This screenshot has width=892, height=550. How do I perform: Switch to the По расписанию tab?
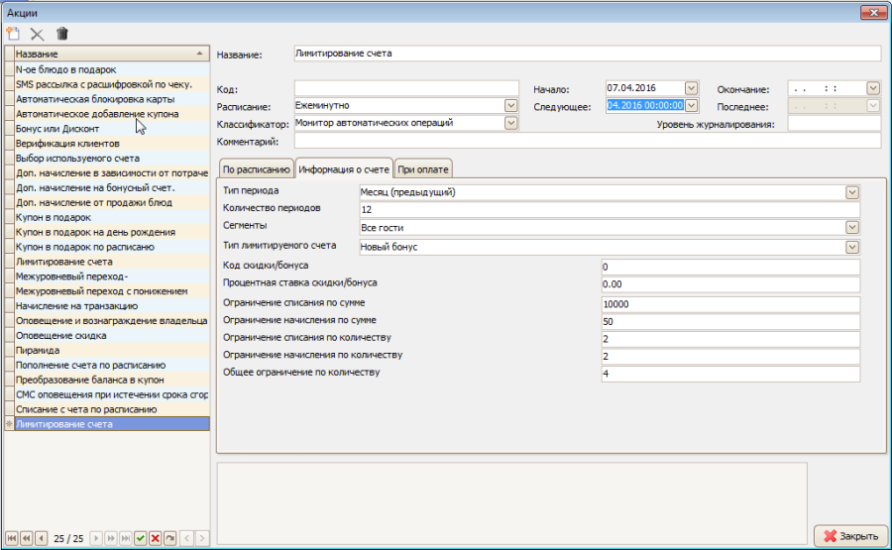pyautogui.click(x=255, y=168)
